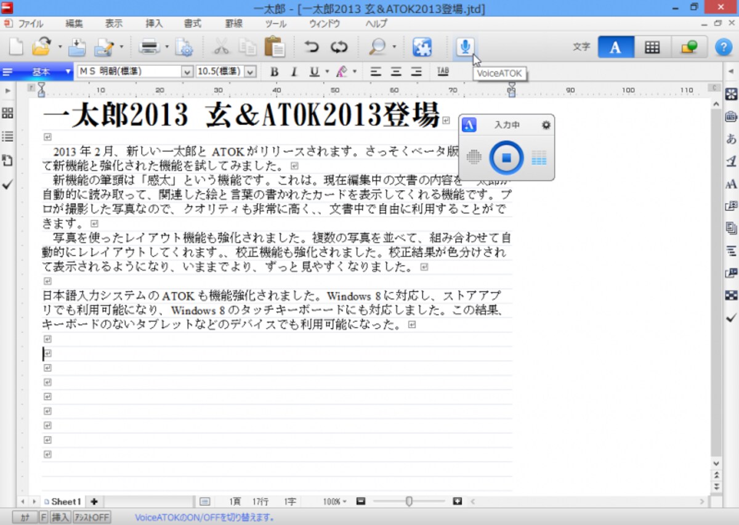Expand the open-file dropdown arrow
Screen dimensions: 739x525
(x=60, y=47)
